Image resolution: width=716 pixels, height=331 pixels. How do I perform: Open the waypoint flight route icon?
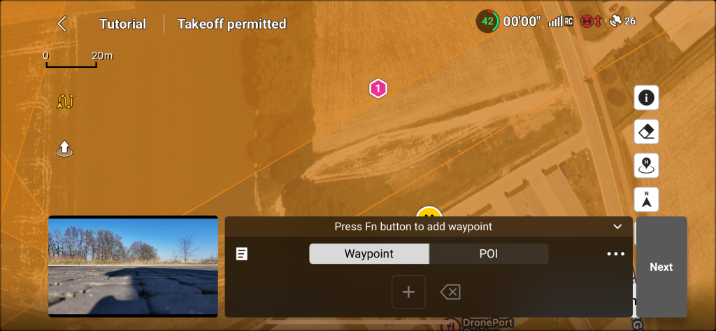[x=65, y=101]
